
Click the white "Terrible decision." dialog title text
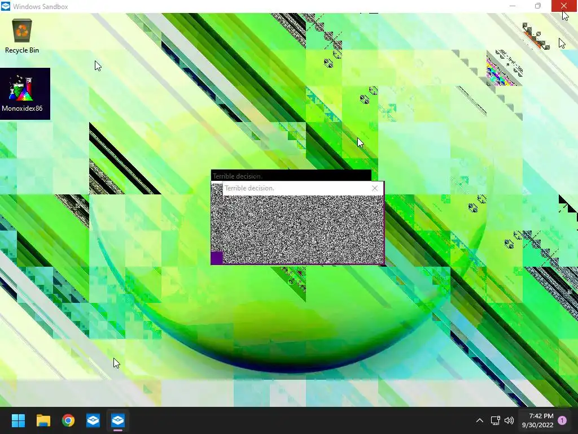tap(249, 188)
